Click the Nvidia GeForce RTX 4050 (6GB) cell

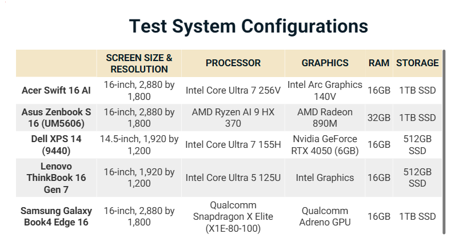click(325, 145)
